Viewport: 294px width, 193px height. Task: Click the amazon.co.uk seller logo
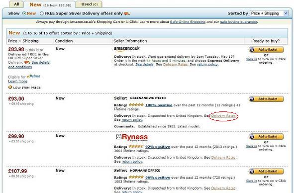[x=127, y=49]
